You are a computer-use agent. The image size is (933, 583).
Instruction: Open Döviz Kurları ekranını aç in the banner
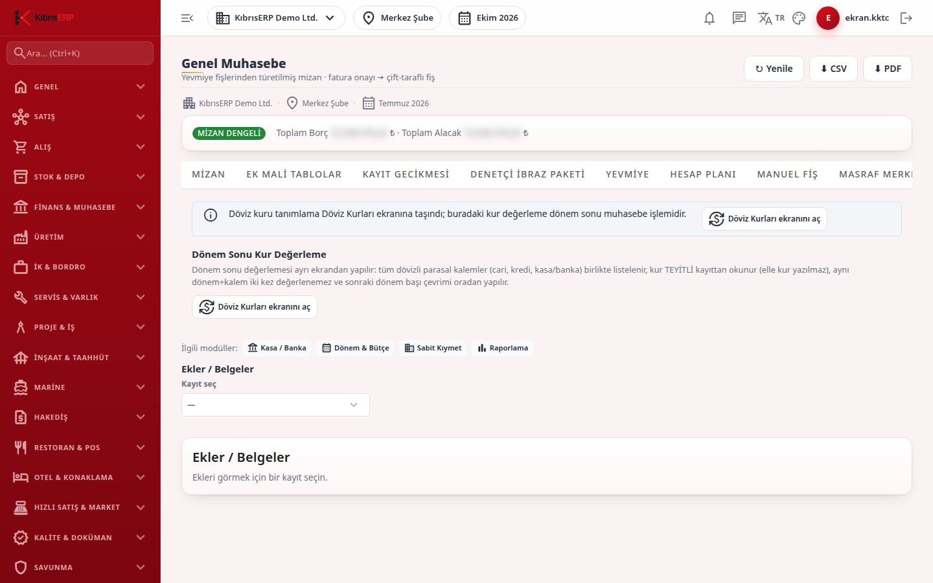[765, 219]
